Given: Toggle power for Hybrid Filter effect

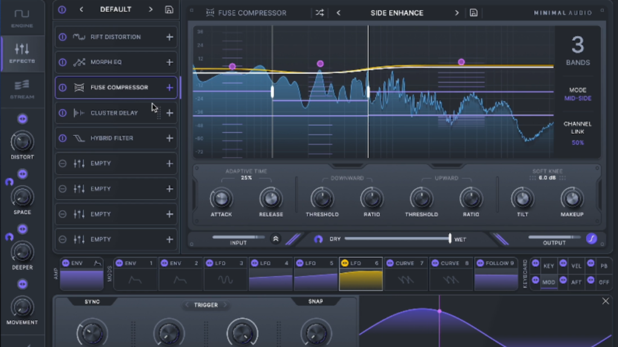Looking at the screenshot, I should click(63, 138).
